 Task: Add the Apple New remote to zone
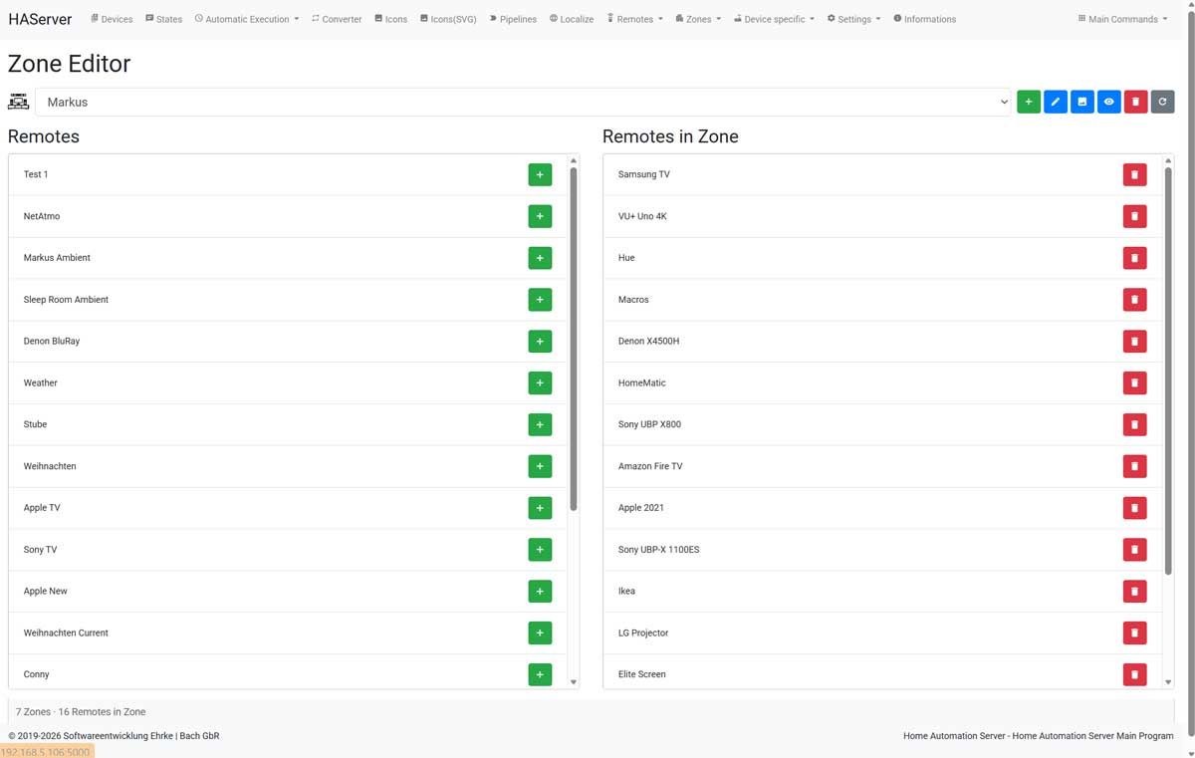point(540,592)
